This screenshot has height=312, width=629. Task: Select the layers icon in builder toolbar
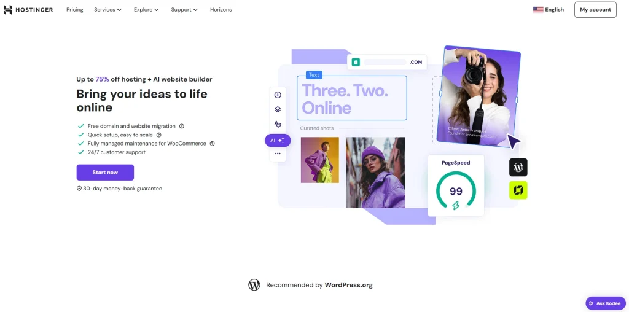click(x=278, y=109)
